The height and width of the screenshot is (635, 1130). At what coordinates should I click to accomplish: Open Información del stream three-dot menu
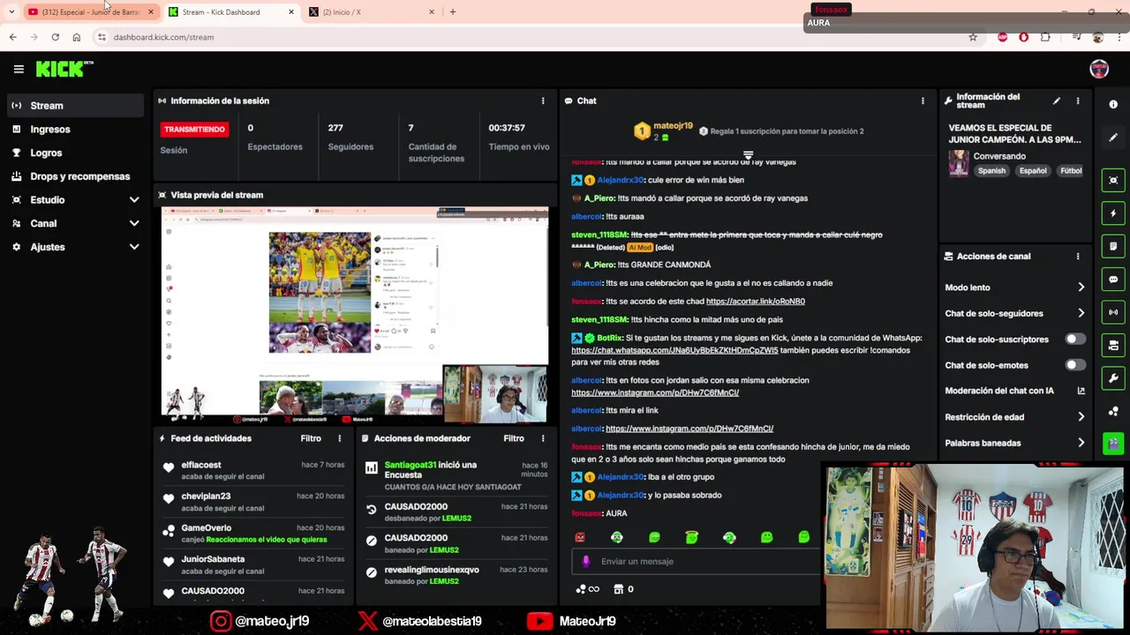pos(1077,101)
